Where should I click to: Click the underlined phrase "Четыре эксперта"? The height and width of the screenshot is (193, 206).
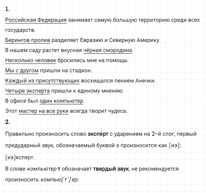click(x=27, y=91)
